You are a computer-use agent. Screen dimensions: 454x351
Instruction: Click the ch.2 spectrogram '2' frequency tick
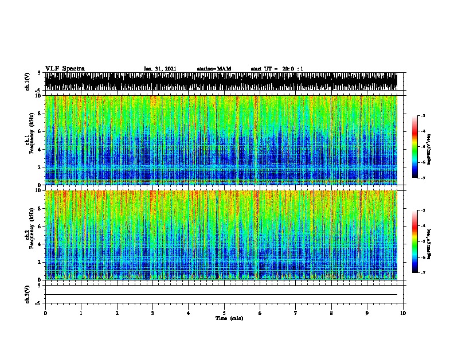pyautogui.click(x=40, y=262)
